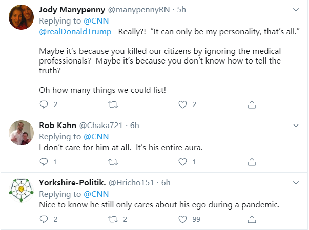
Task: Share Rob Kahn's tweet
Action: tap(252, 162)
